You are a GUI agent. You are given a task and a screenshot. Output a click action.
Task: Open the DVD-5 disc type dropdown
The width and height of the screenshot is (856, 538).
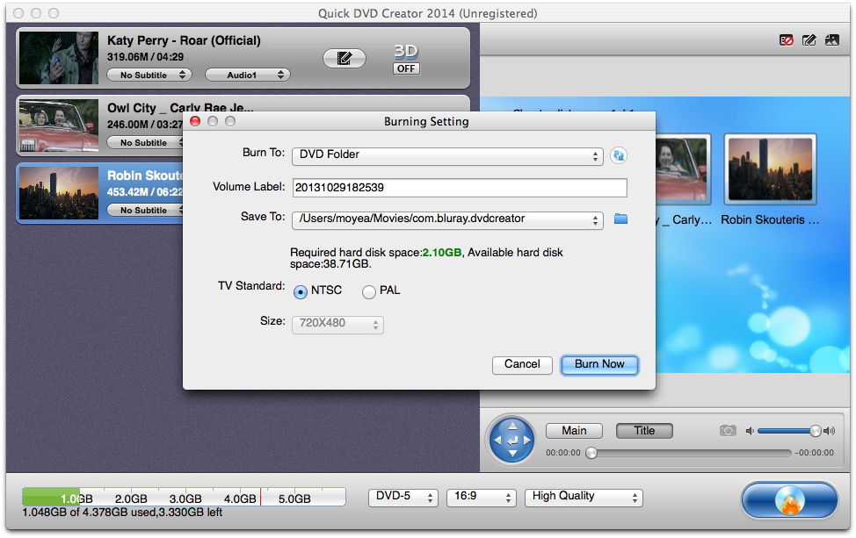(x=403, y=497)
